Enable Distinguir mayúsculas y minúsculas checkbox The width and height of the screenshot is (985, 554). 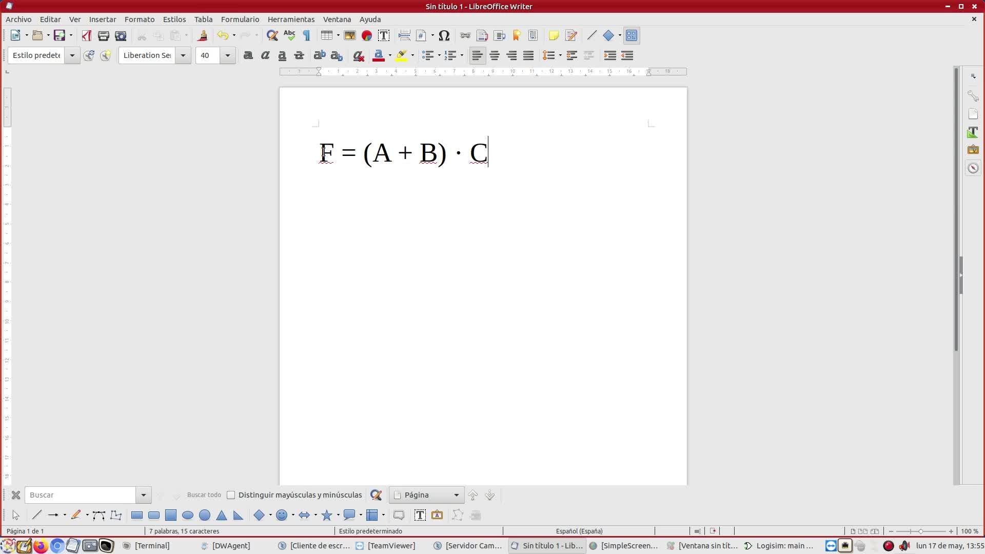[x=231, y=495]
